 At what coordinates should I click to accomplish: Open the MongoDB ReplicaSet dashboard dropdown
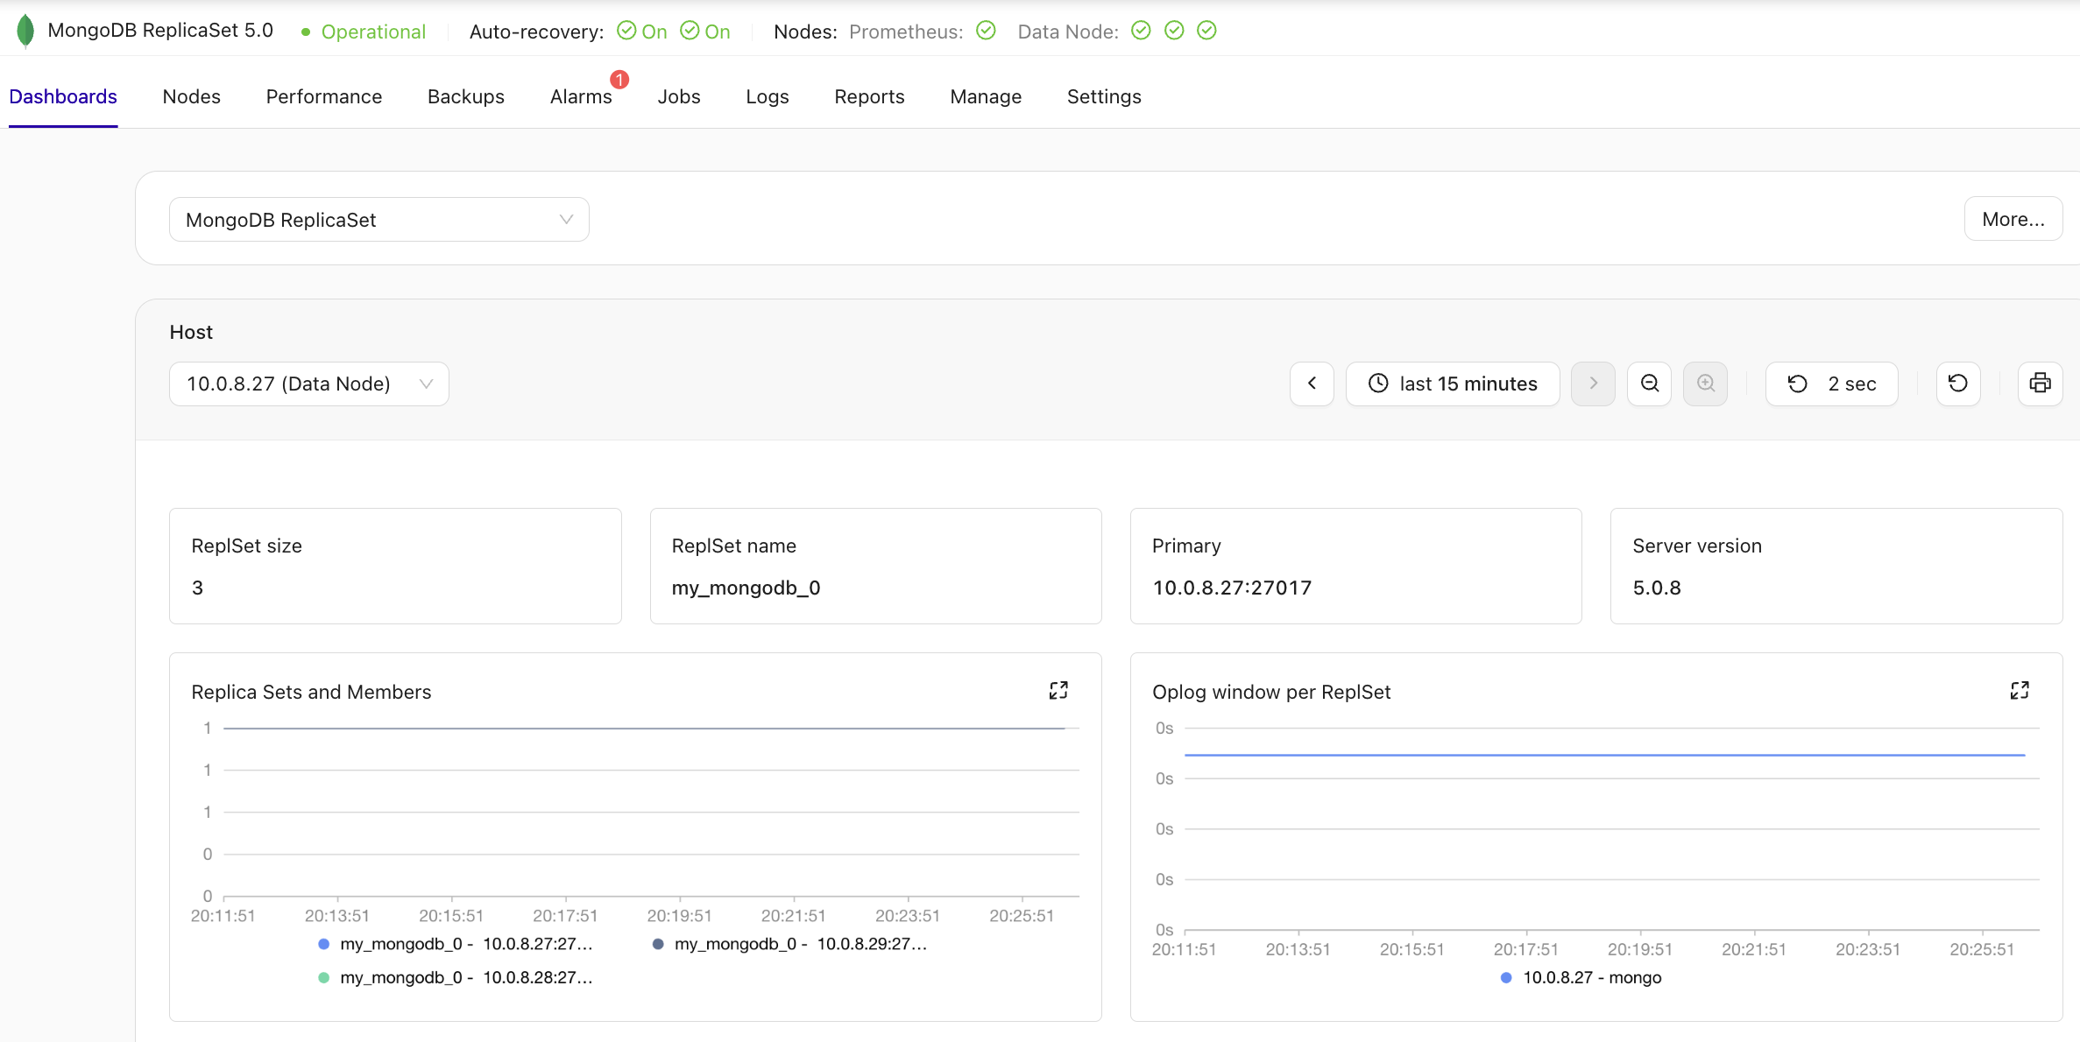point(379,220)
